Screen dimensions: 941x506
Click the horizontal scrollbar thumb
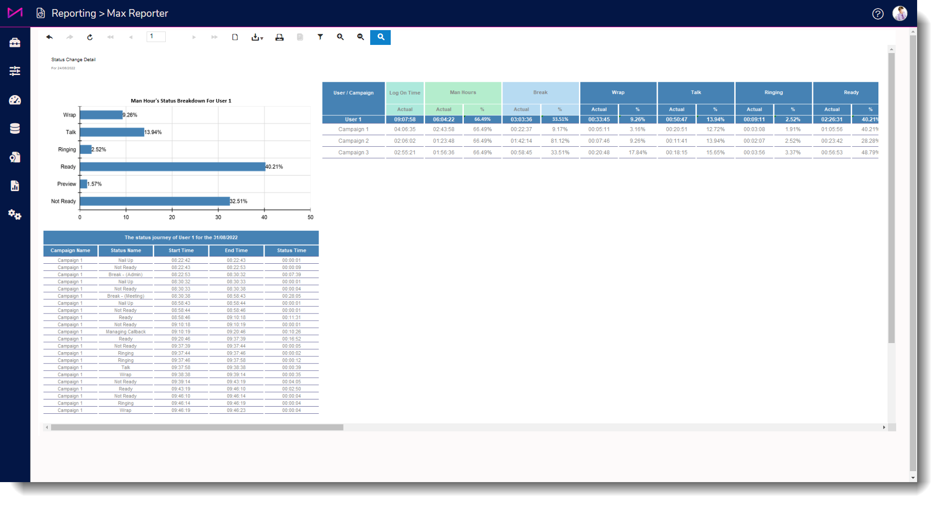(197, 427)
